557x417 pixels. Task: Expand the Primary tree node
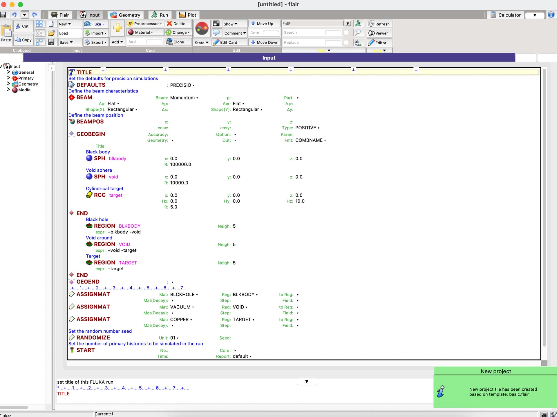[8, 78]
